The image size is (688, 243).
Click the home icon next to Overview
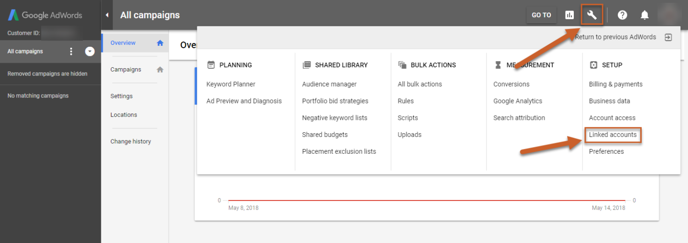(x=160, y=43)
